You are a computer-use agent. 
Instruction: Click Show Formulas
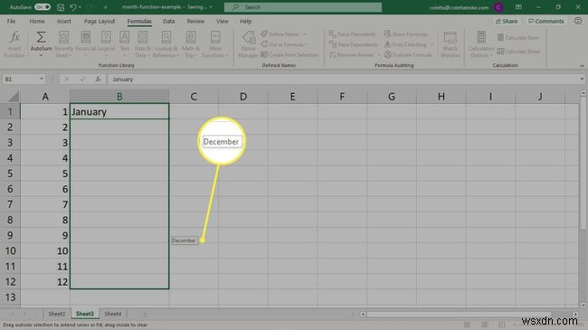coord(405,34)
